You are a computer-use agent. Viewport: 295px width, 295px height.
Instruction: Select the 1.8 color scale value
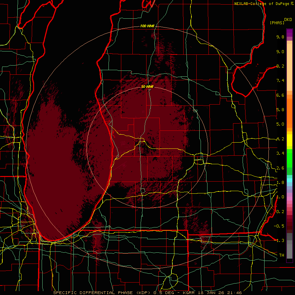(x=280, y=183)
